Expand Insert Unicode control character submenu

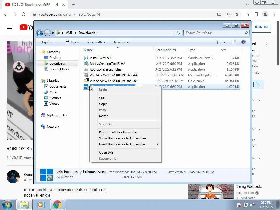(x=125, y=144)
